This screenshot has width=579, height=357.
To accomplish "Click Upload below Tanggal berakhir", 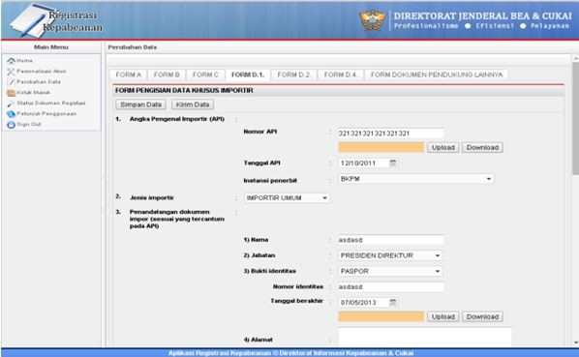I will tap(443, 316).
